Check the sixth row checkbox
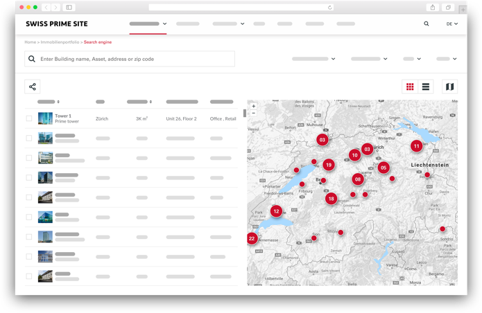The height and width of the screenshot is (313, 482). point(29,217)
